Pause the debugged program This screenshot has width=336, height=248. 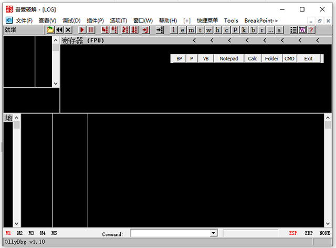[x=91, y=30]
